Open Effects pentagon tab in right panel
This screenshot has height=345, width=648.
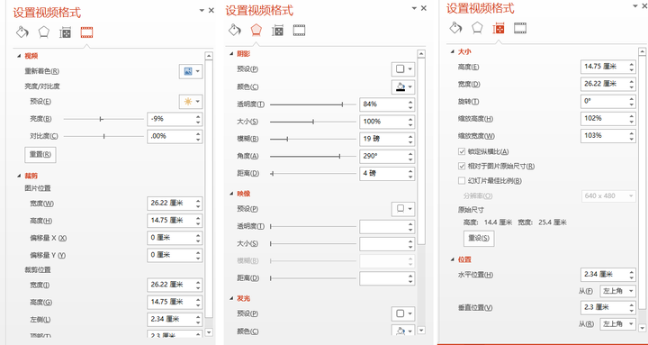point(477,28)
